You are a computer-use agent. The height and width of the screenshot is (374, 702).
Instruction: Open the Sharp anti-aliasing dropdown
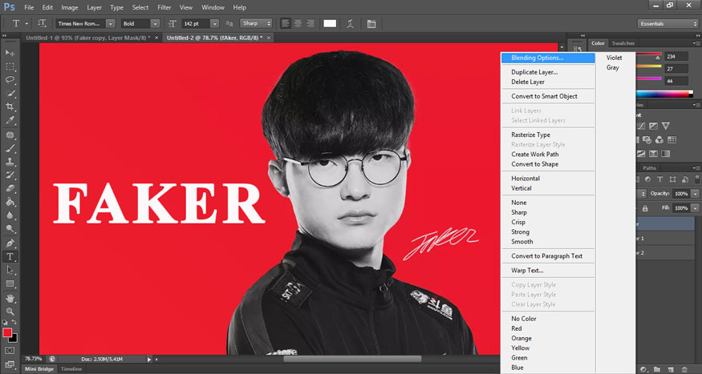point(256,24)
